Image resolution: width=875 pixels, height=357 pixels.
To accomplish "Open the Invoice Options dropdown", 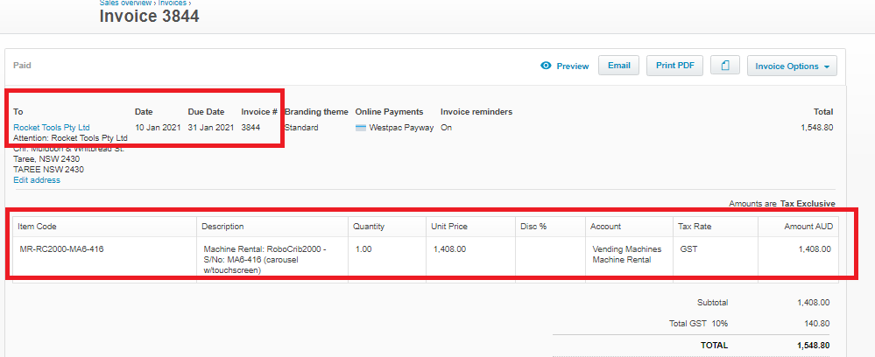I will 792,66.
